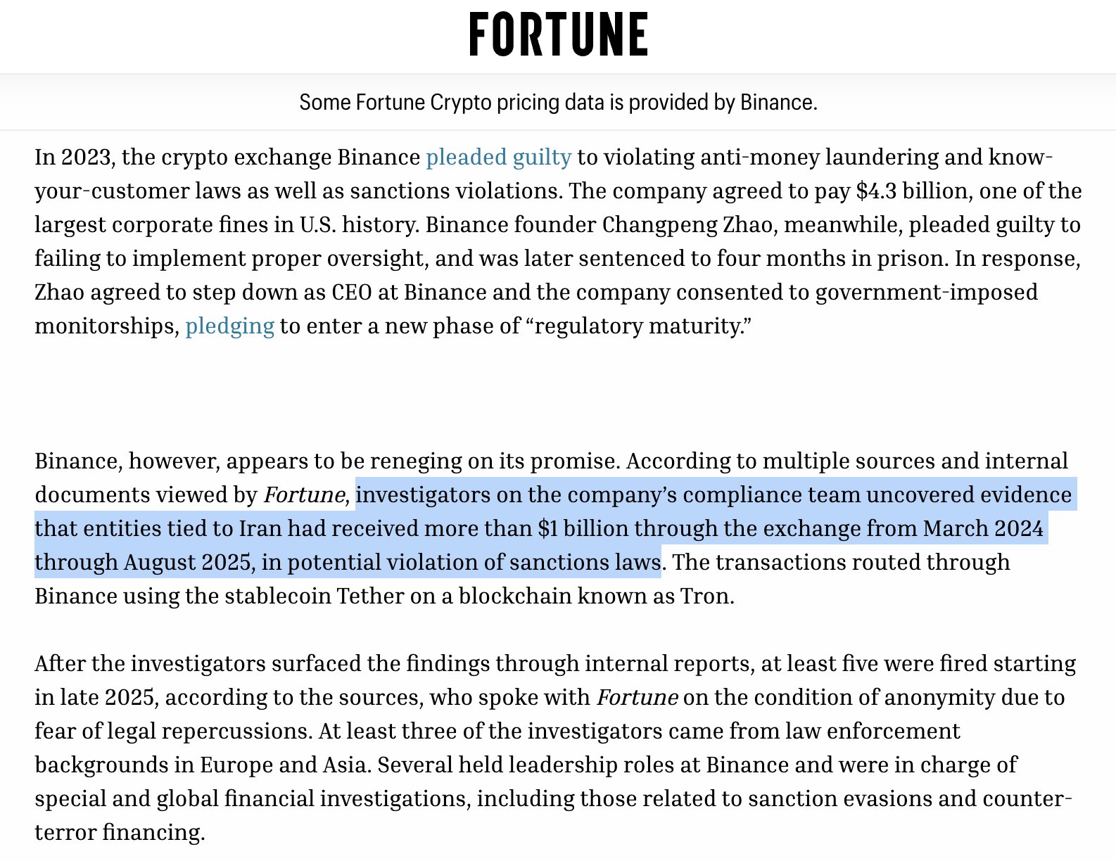Click the FORTUNE logo at the top
This screenshot has height=861, width=1116.
(558, 35)
